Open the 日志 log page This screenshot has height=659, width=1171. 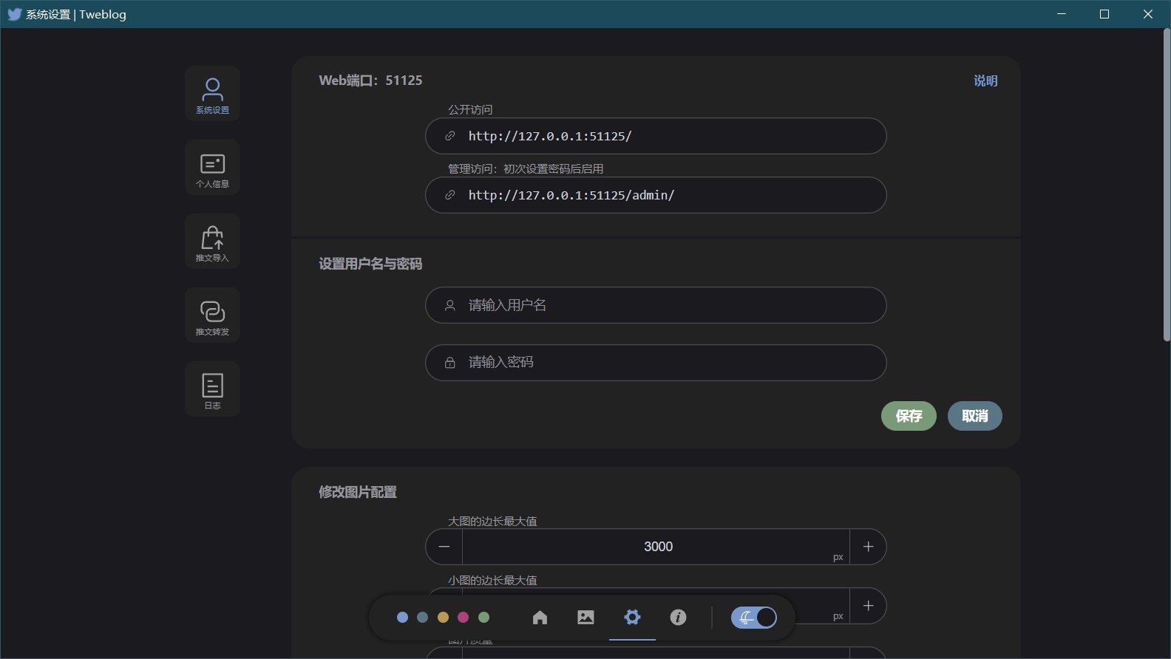[212, 389]
